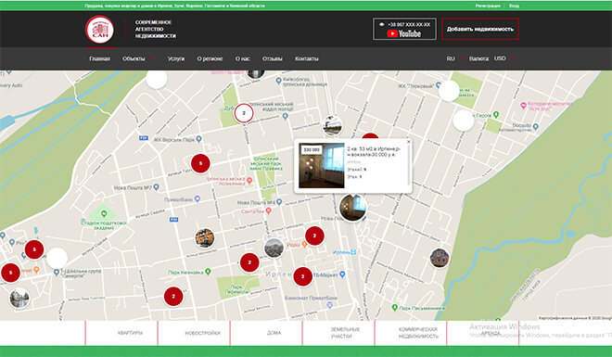Open the О регионе menu item

point(210,58)
